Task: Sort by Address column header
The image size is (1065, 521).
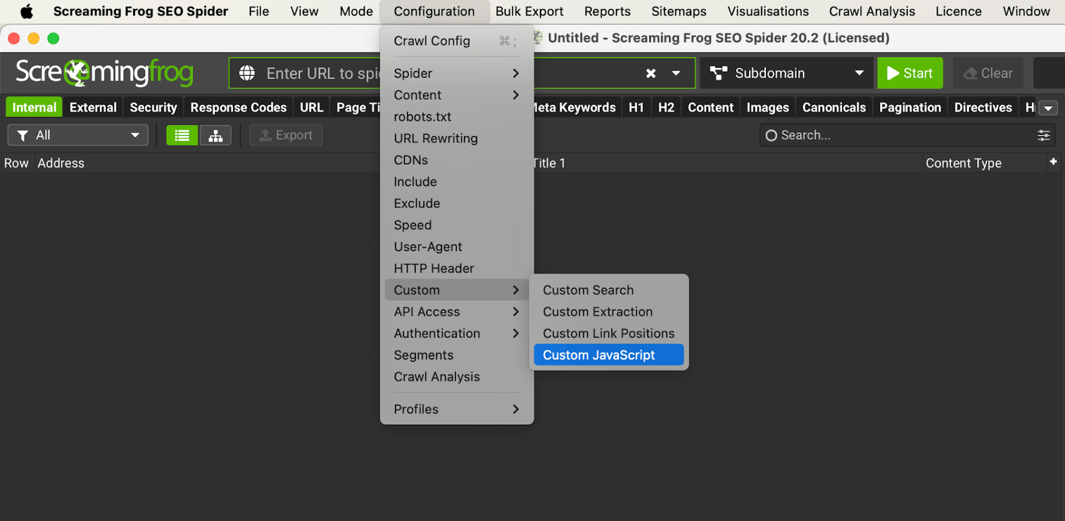Action: tap(61, 163)
